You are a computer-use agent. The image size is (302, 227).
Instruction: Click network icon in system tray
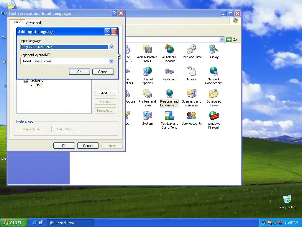pos(264,223)
